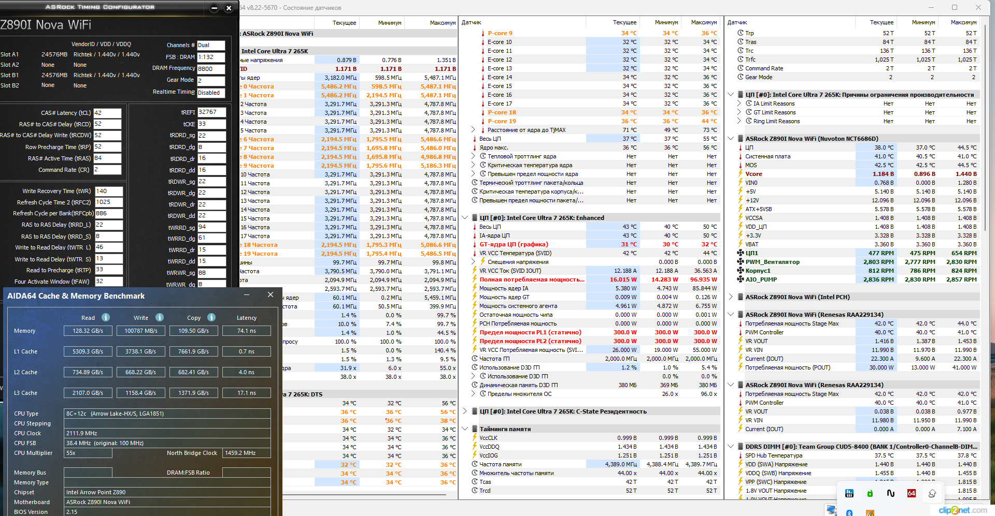This screenshot has height=516, width=995.
Task: Click the lightning icon beside Vcore
Action: [741, 174]
